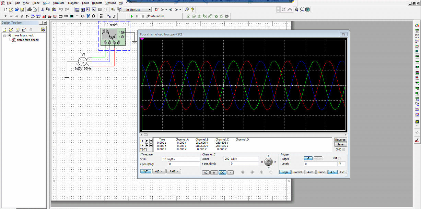Toggle the spreadsheet view icon

point(83,10)
